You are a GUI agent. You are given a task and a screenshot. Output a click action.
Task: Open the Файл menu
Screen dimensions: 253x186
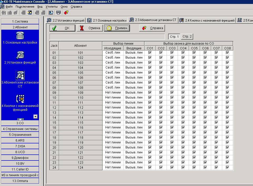[x=9, y=7]
